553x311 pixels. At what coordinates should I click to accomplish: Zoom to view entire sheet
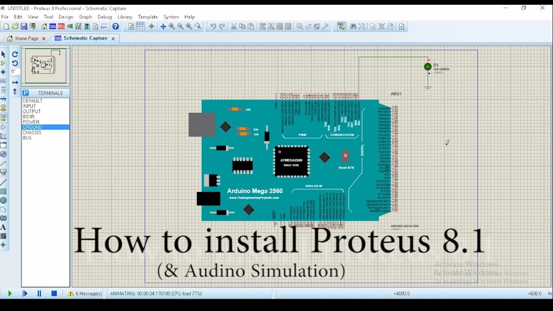pyautogui.click(x=189, y=26)
